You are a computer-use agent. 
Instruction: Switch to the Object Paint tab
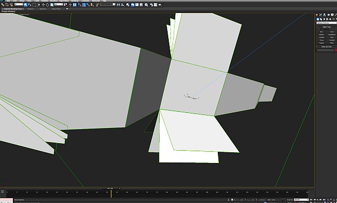(x=56, y=9)
